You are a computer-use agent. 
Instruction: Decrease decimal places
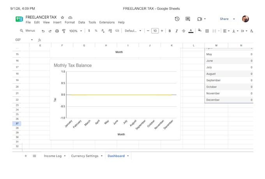pos(102,31)
